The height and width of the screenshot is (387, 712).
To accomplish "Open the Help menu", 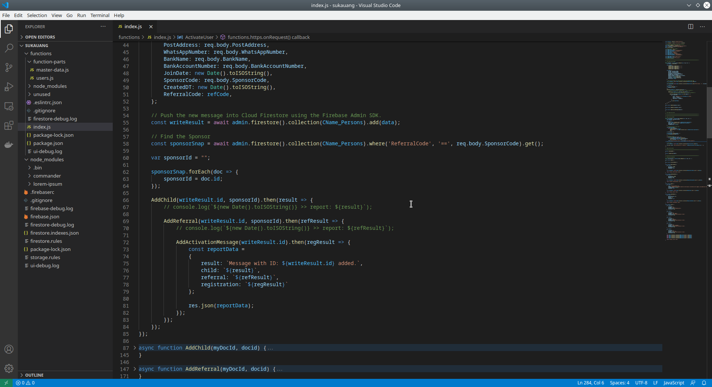I will [x=119, y=15].
